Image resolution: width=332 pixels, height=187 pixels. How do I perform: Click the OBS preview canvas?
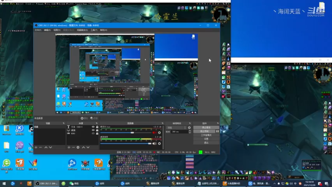[127, 74]
